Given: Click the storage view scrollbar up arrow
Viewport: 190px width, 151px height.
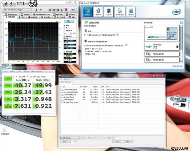Looking at the screenshot, I should click(x=181, y=26).
